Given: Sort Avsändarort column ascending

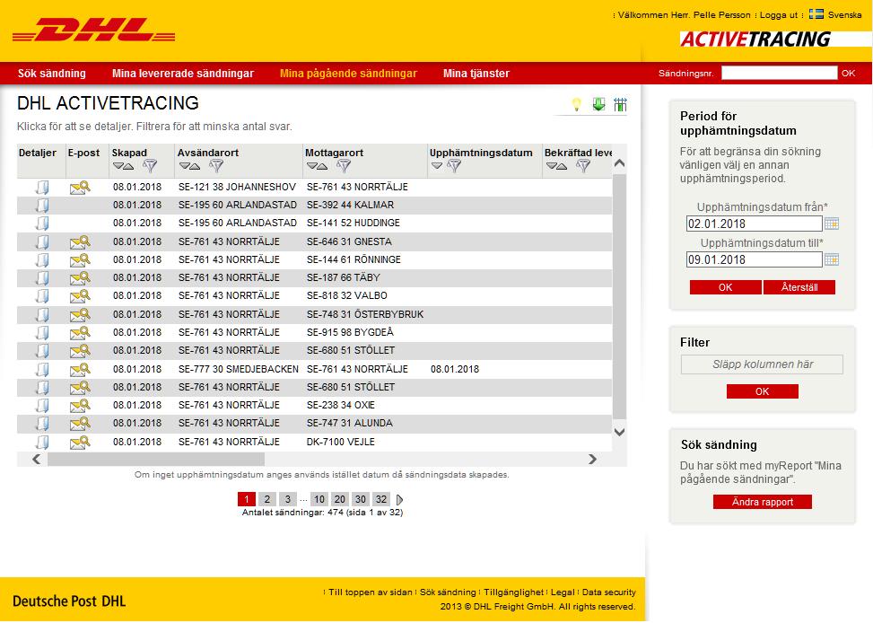Looking at the screenshot, I should coord(195,166).
